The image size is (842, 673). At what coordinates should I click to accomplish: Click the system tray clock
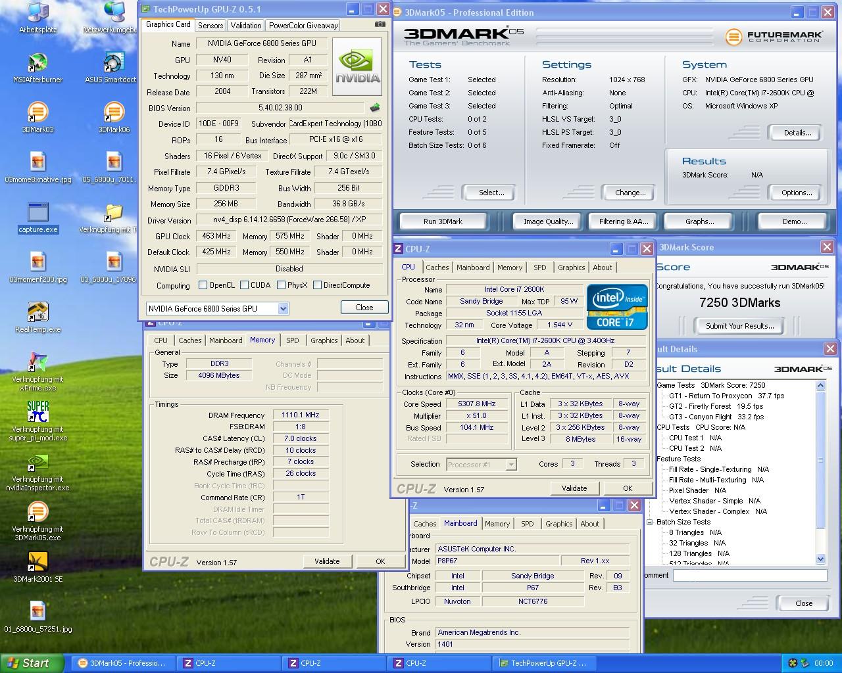824,663
